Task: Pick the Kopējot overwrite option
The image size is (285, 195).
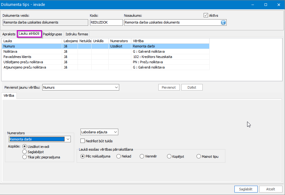Action: coord(169,156)
